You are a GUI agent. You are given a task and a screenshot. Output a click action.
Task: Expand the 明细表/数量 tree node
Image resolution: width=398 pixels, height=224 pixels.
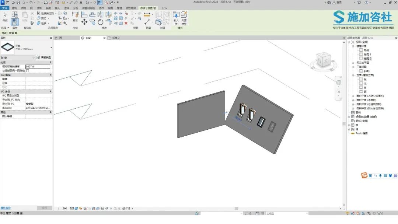click(349, 117)
